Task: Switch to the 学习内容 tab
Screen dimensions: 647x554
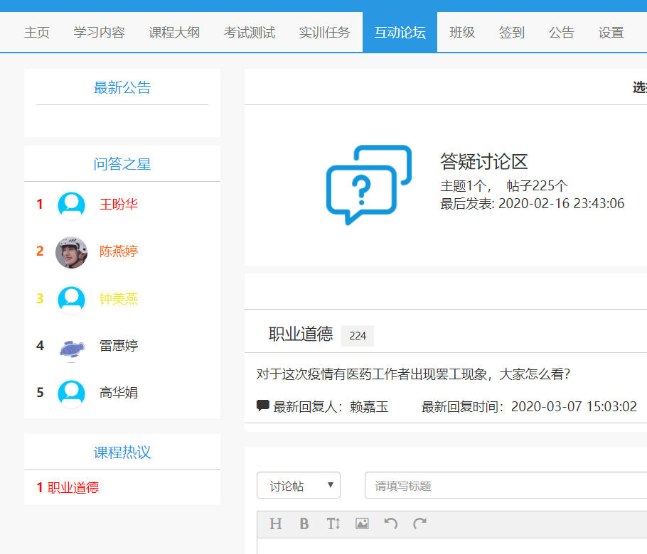Action: [99, 33]
